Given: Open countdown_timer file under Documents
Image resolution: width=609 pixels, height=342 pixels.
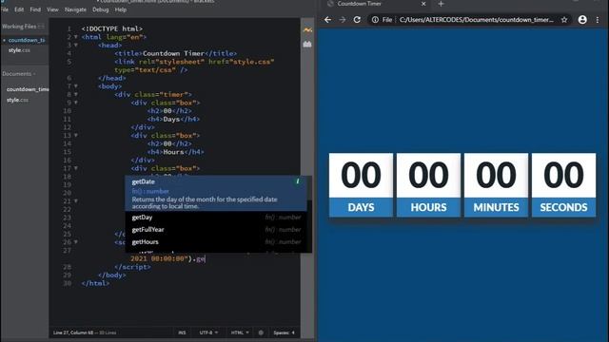Looking at the screenshot, I should coord(28,89).
